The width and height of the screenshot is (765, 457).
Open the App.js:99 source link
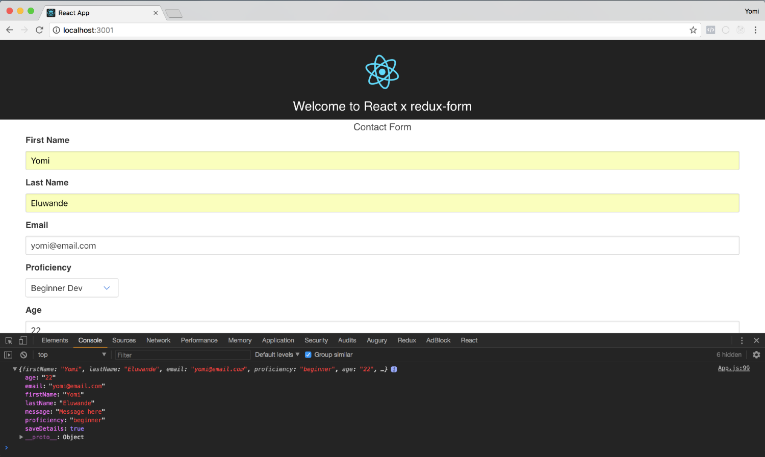click(733, 368)
